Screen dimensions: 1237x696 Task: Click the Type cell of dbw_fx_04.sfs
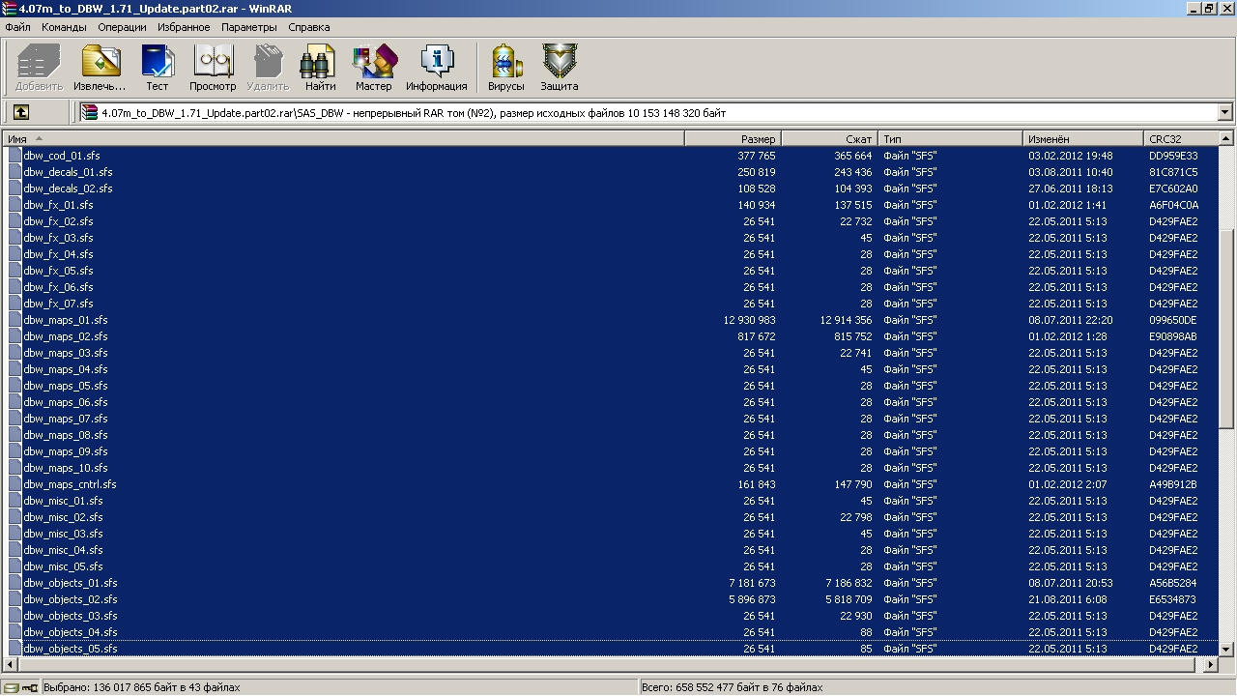(x=909, y=254)
